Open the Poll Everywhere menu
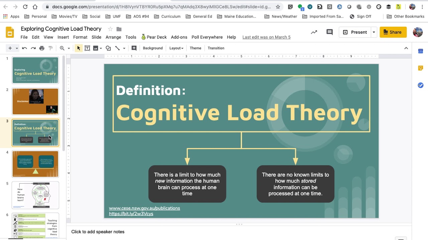428x240 pixels. [207, 37]
